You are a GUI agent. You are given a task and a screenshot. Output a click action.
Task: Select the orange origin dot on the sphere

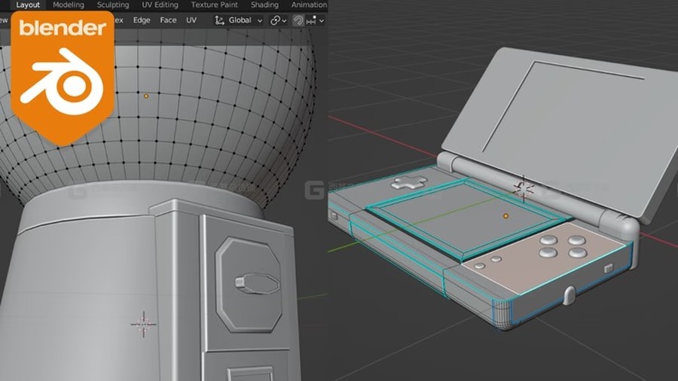click(146, 96)
